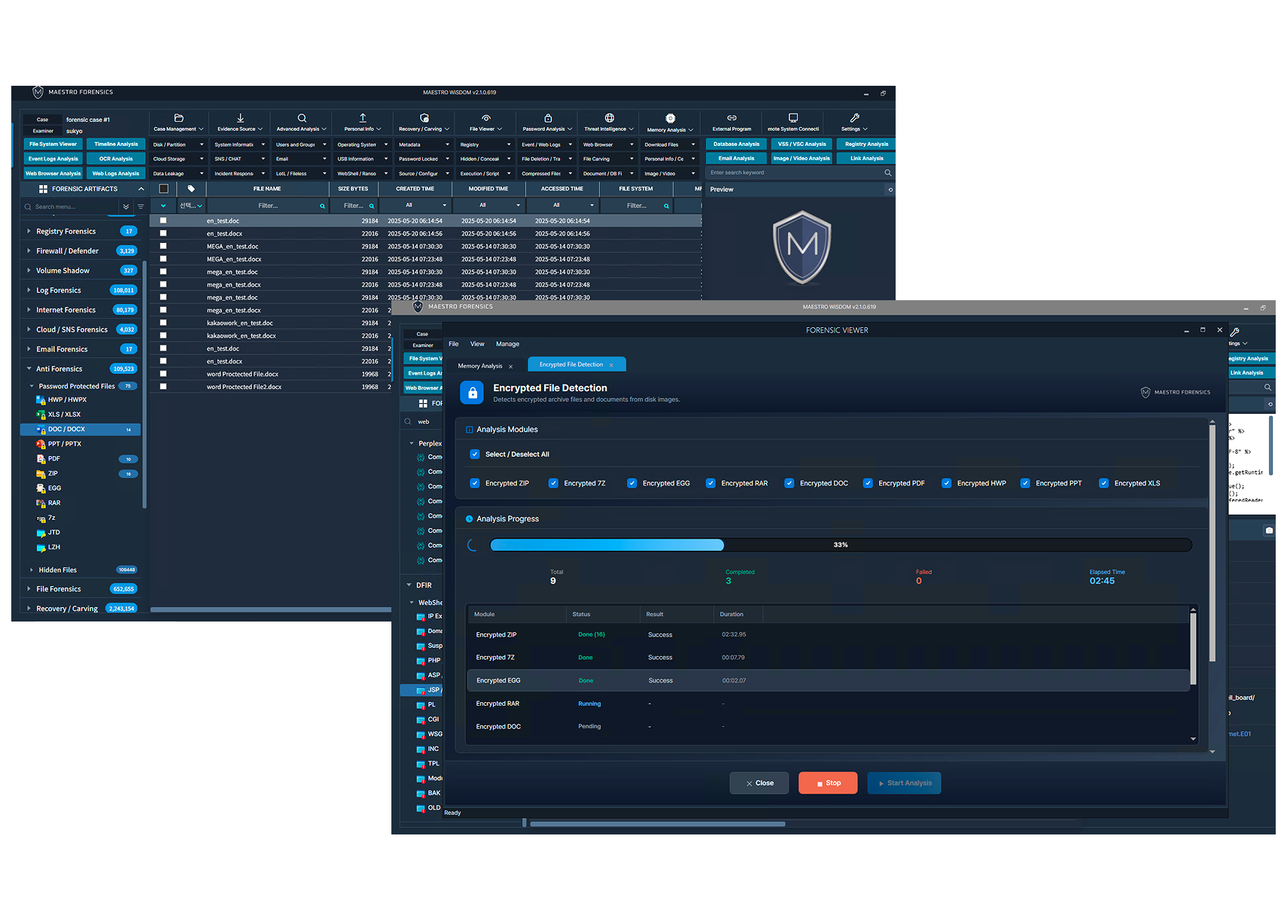
Task: Uncheck the Encrypted ZIP module
Action: [x=475, y=484]
